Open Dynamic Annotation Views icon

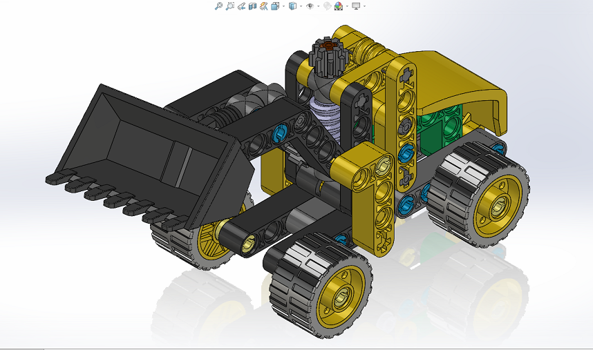click(x=264, y=6)
